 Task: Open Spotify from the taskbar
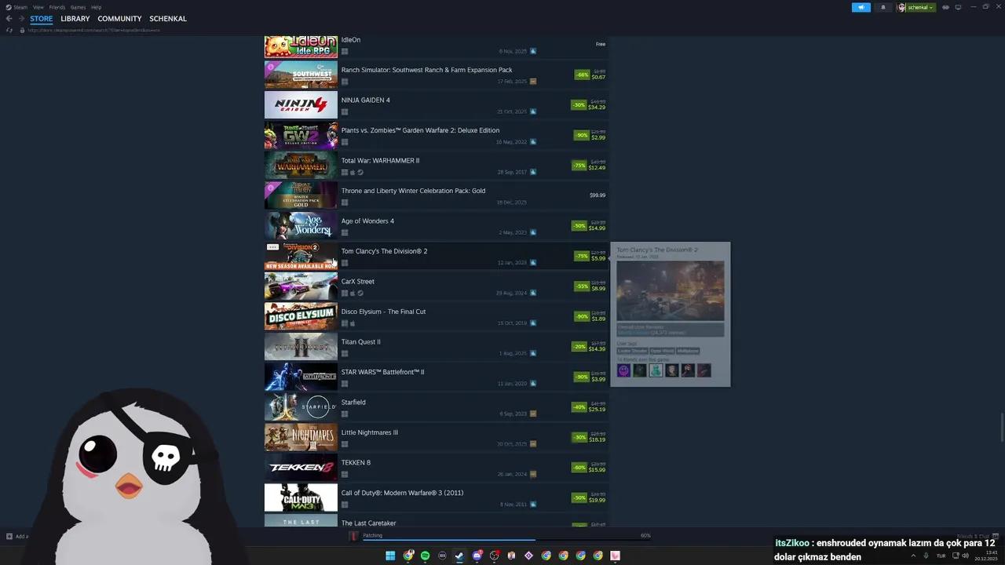pos(425,556)
